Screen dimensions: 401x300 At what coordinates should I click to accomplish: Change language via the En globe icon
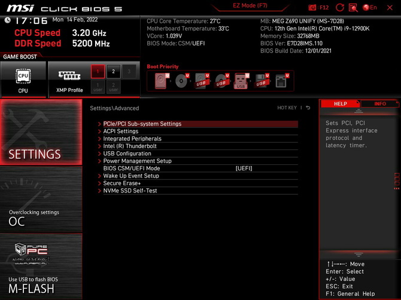(x=370, y=8)
